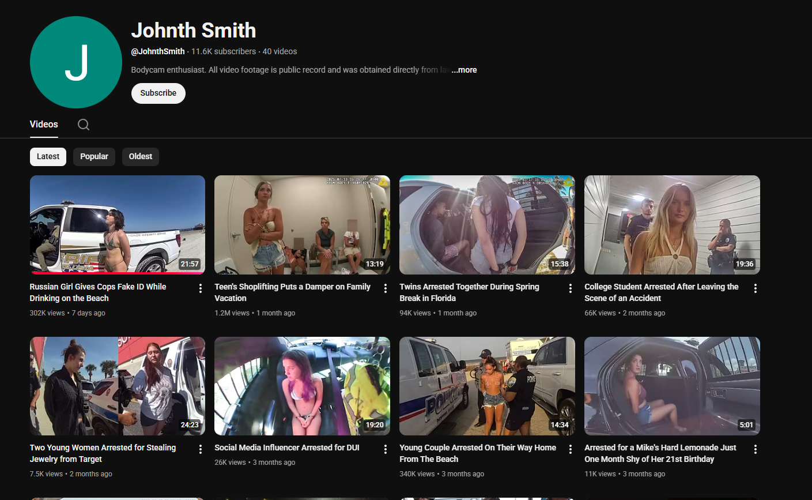Click the channel search magnifier icon
Image resolution: width=812 pixels, height=500 pixels.
point(84,125)
